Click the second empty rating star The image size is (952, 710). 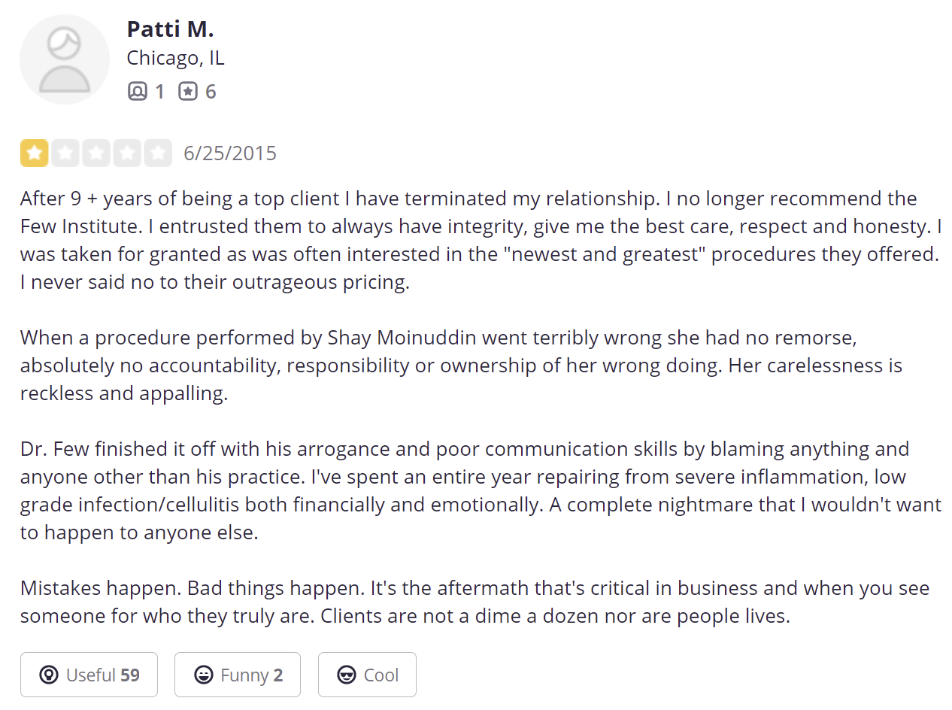tap(65, 153)
